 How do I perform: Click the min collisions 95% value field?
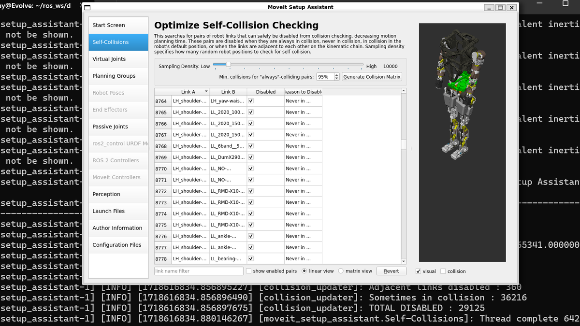[x=325, y=77]
